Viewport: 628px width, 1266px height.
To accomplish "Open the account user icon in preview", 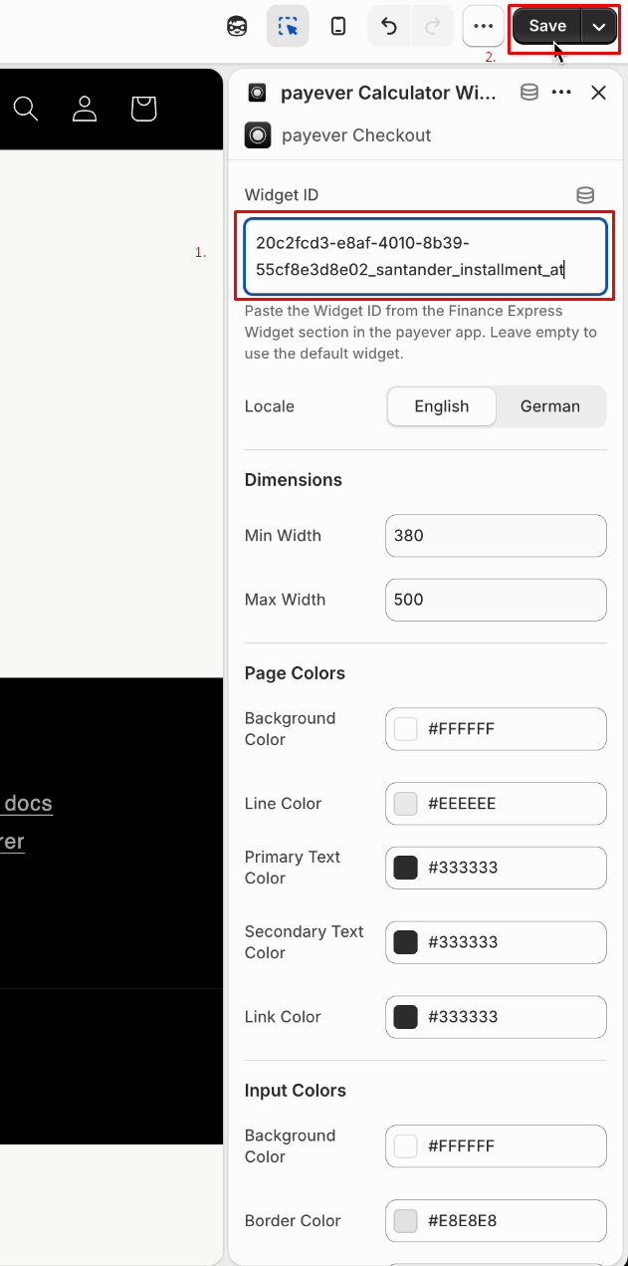I will coord(85,109).
